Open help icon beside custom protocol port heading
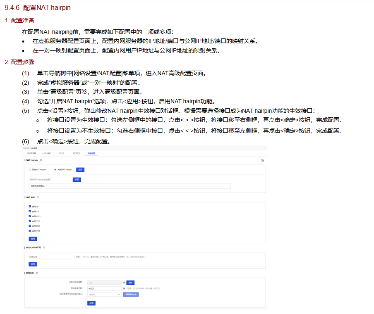This screenshot has width=374, height=314. (44, 247)
